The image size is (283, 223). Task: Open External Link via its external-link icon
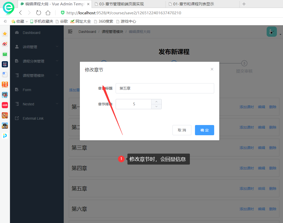coord(16,118)
